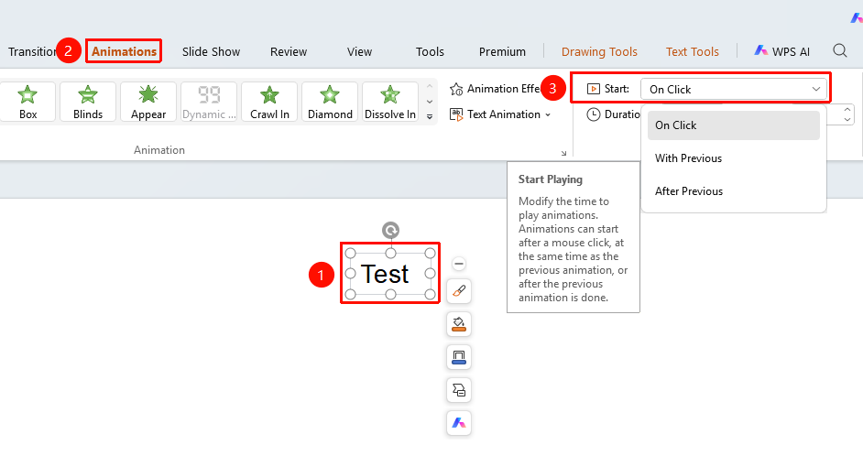Image resolution: width=863 pixels, height=456 pixels.
Task: Apply the Diamond animation effect
Action: (x=330, y=102)
